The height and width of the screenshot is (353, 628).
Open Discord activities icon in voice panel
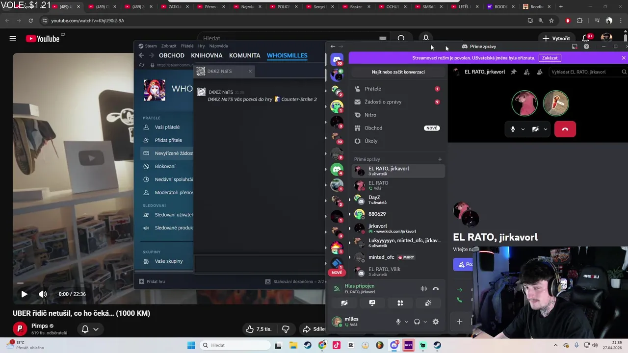click(400, 303)
